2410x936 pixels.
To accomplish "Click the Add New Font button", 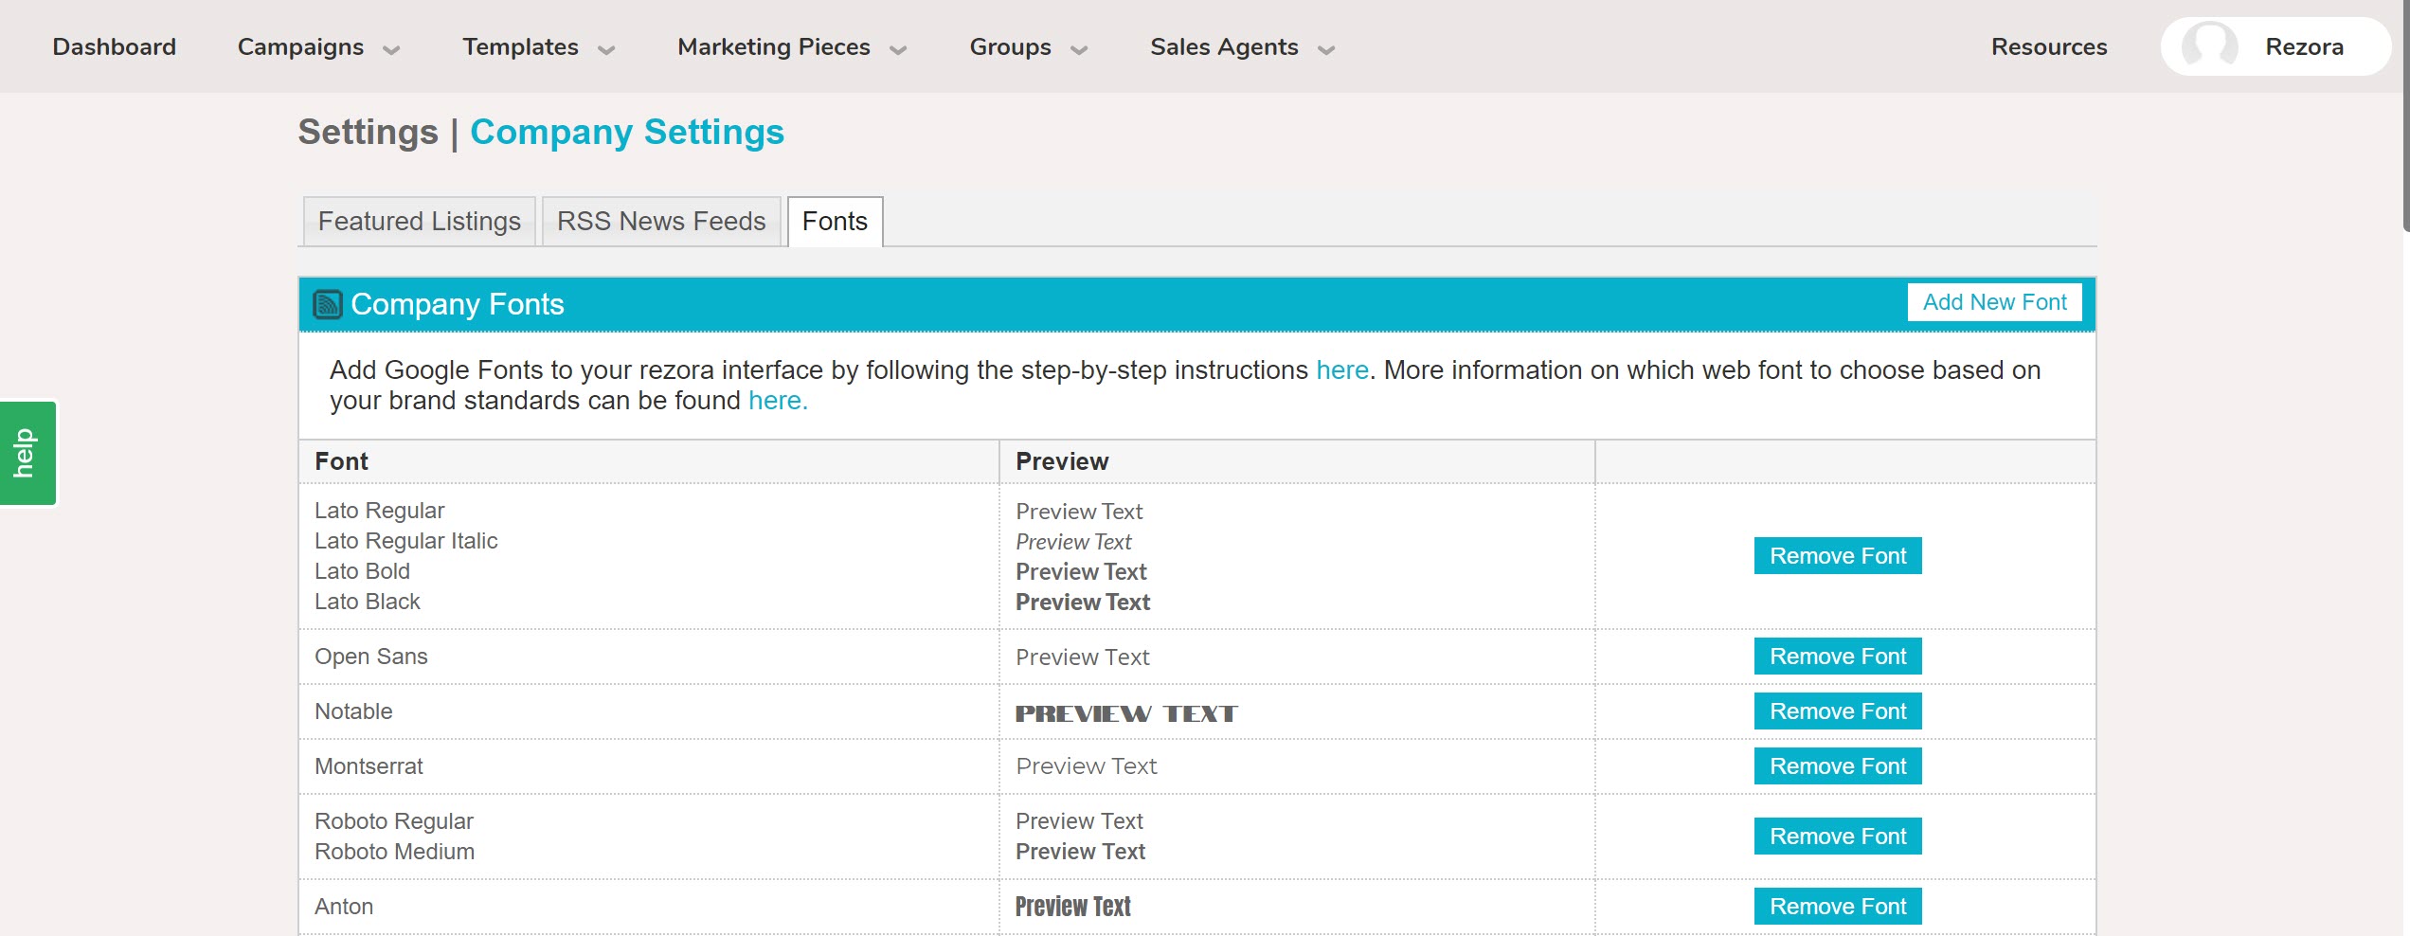I will pos(1993,302).
